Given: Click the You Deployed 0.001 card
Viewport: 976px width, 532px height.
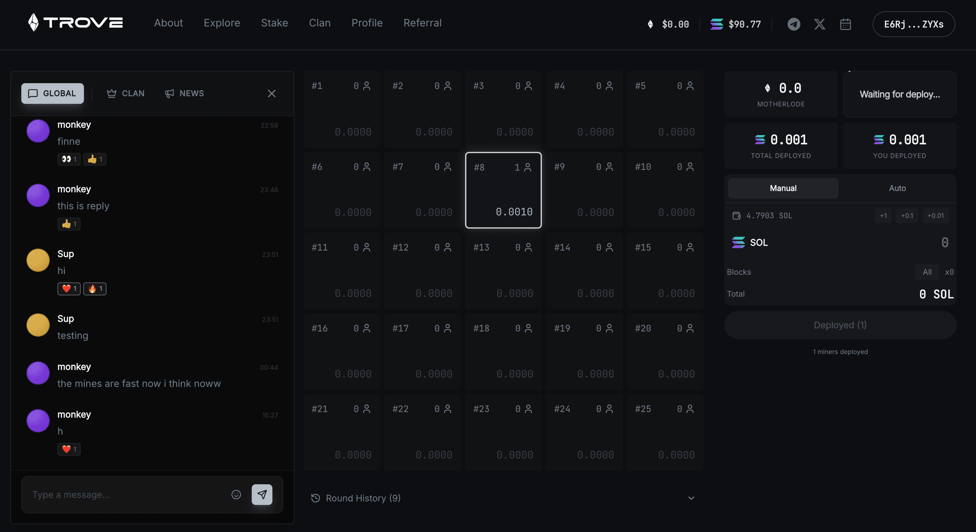Looking at the screenshot, I should [900, 146].
